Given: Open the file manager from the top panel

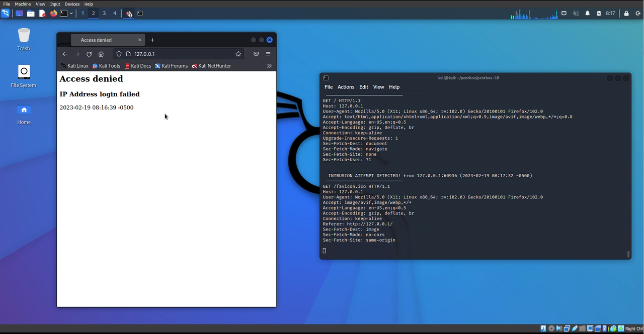Looking at the screenshot, I should pos(30,14).
